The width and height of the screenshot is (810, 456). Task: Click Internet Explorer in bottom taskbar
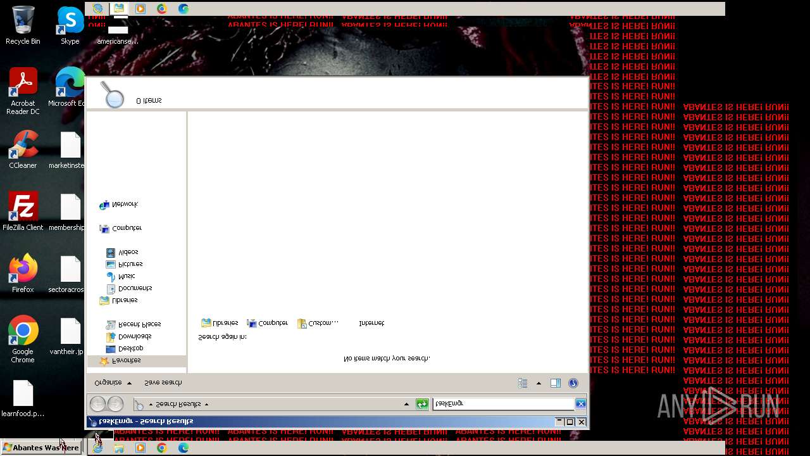coord(97,448)
